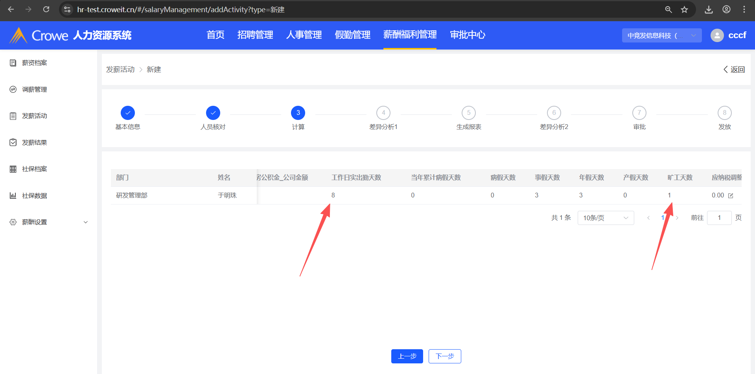Viewport: 755px width, 374px height.
Task: Go to 人事管理 in top navigation
Action: tap(304, 35)
